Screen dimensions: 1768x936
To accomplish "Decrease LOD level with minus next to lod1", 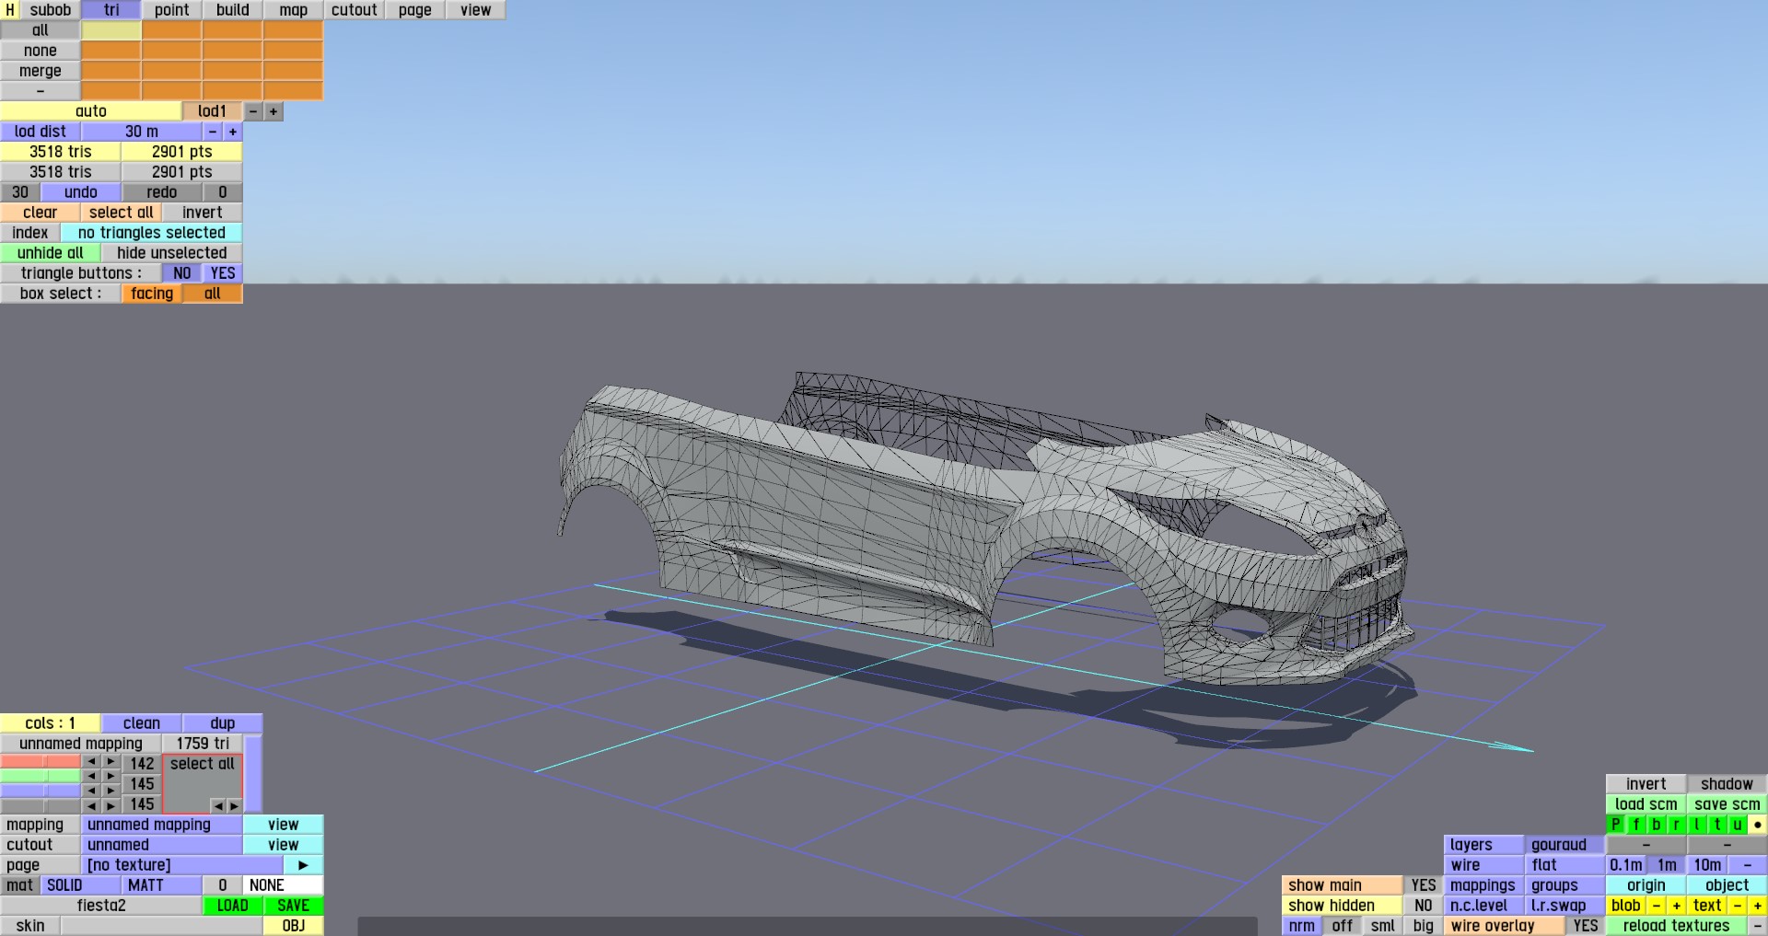I will coord(253,111).
